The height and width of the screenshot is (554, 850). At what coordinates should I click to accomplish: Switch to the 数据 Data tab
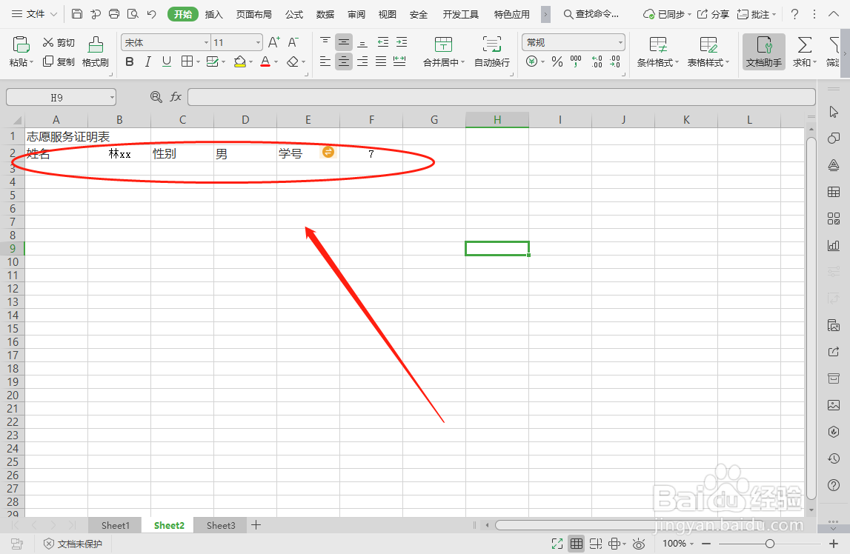(x=325, y=15)
